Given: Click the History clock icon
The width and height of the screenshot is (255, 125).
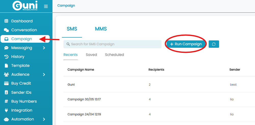Looking at the screenshot, I should click(6, 57).
